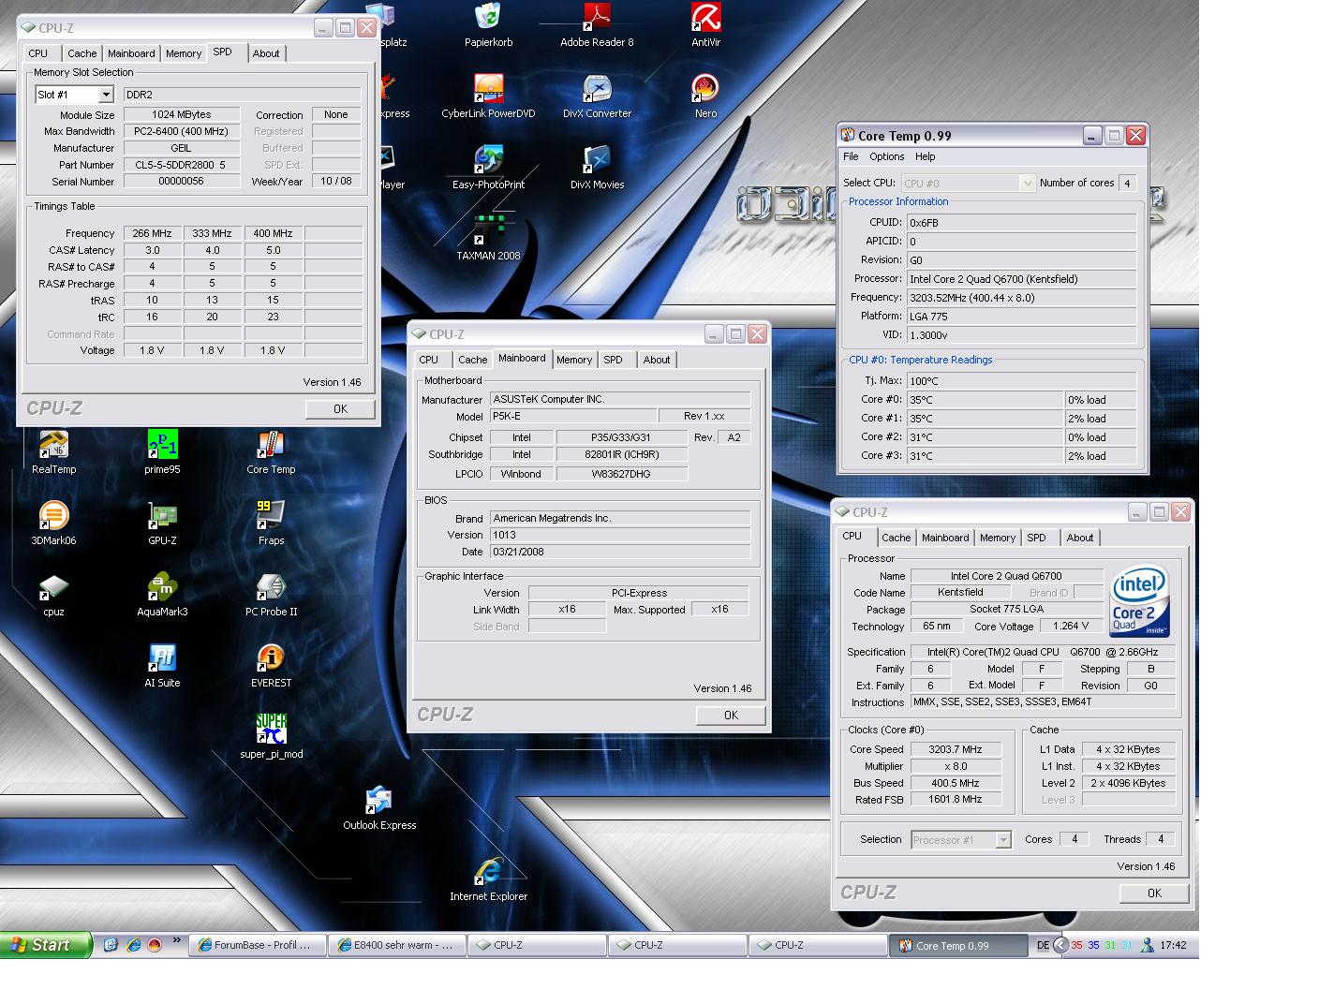The height and width of the screenshot is (989, 1319).
Task: Select the Max Bandwidth PC2-6400 (400 MHz) field
Action: tap(181, 131)
